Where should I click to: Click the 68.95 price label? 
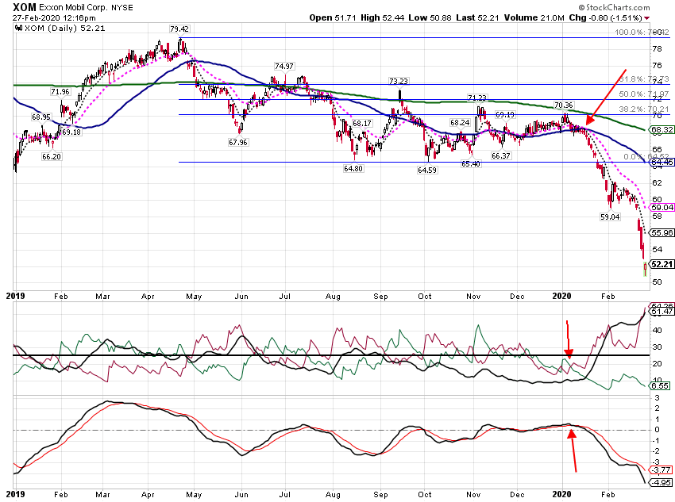point(40,117)
